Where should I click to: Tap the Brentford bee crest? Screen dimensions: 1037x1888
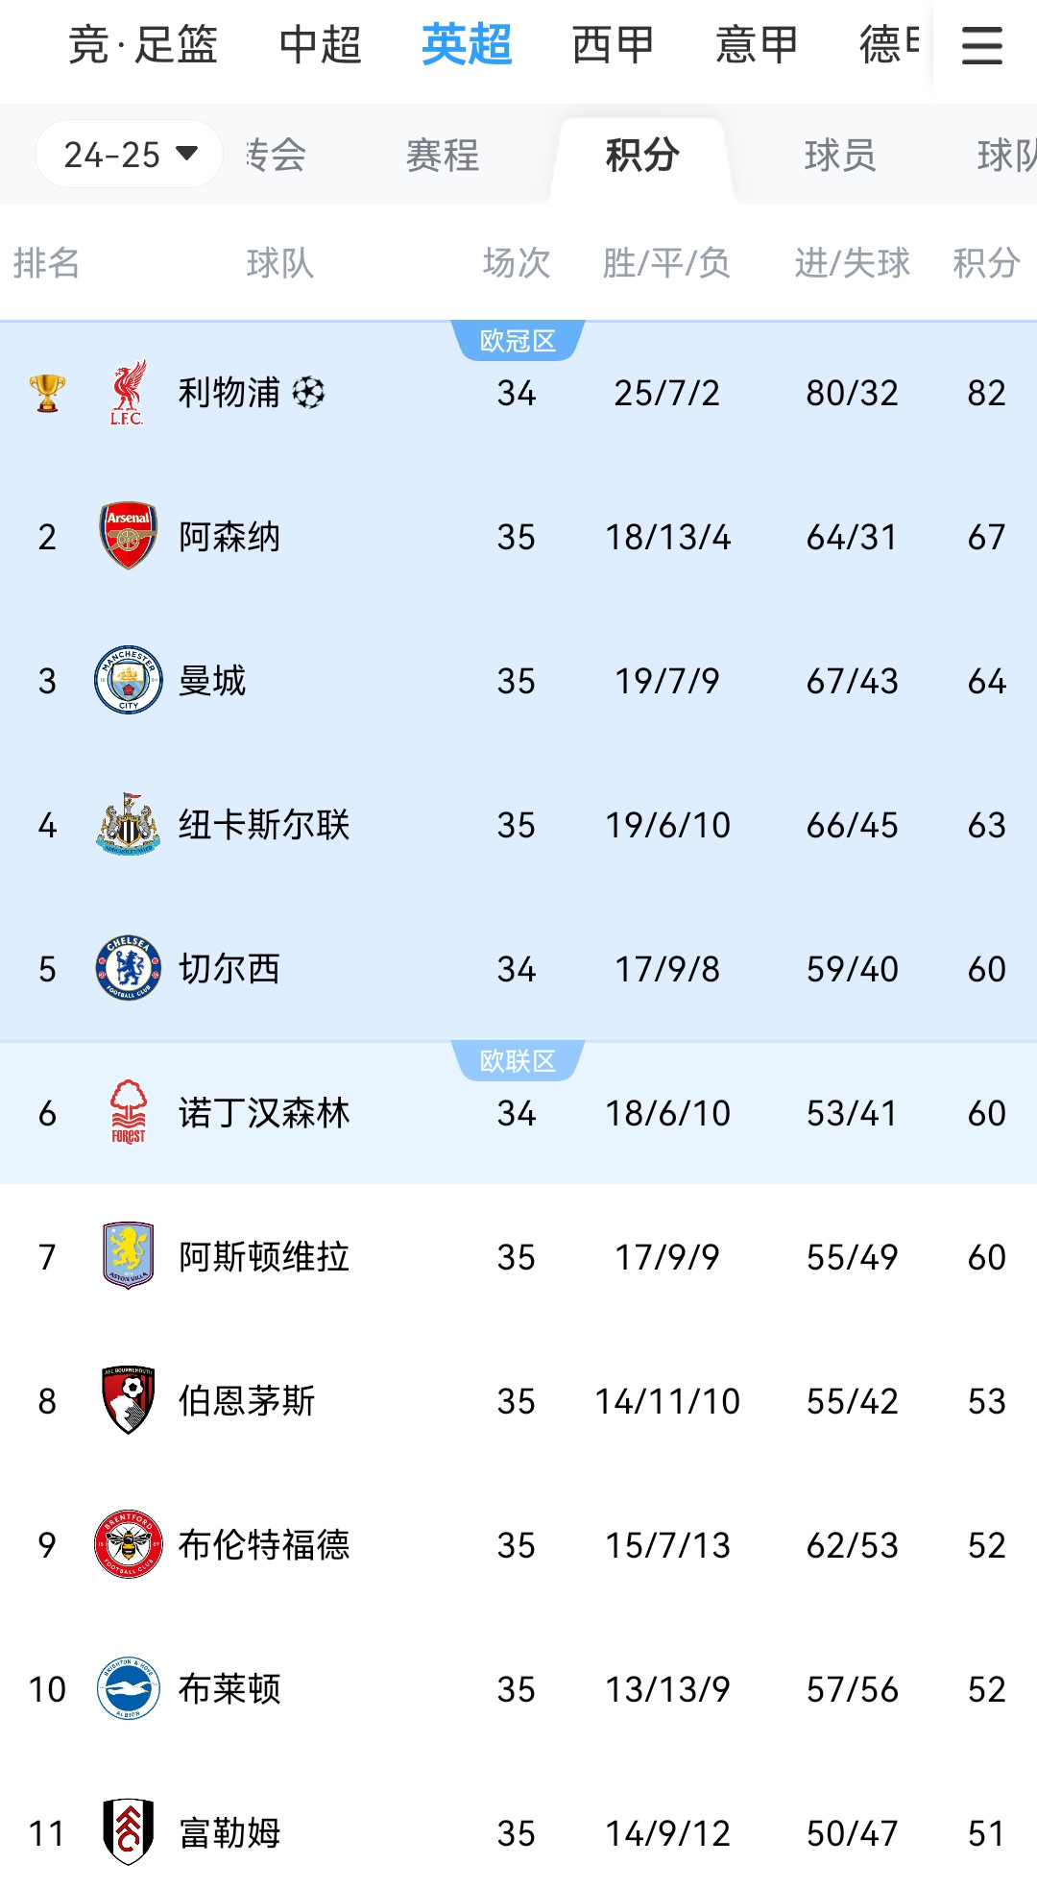pos(128,1544)
